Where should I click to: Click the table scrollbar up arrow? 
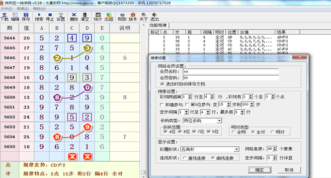click(x=144, y=25)
